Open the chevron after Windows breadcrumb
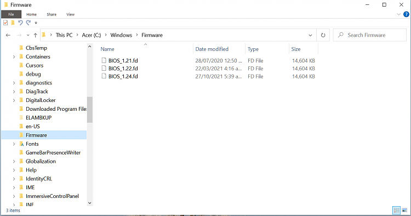411x216 pixels. click(x=137, y=35)
